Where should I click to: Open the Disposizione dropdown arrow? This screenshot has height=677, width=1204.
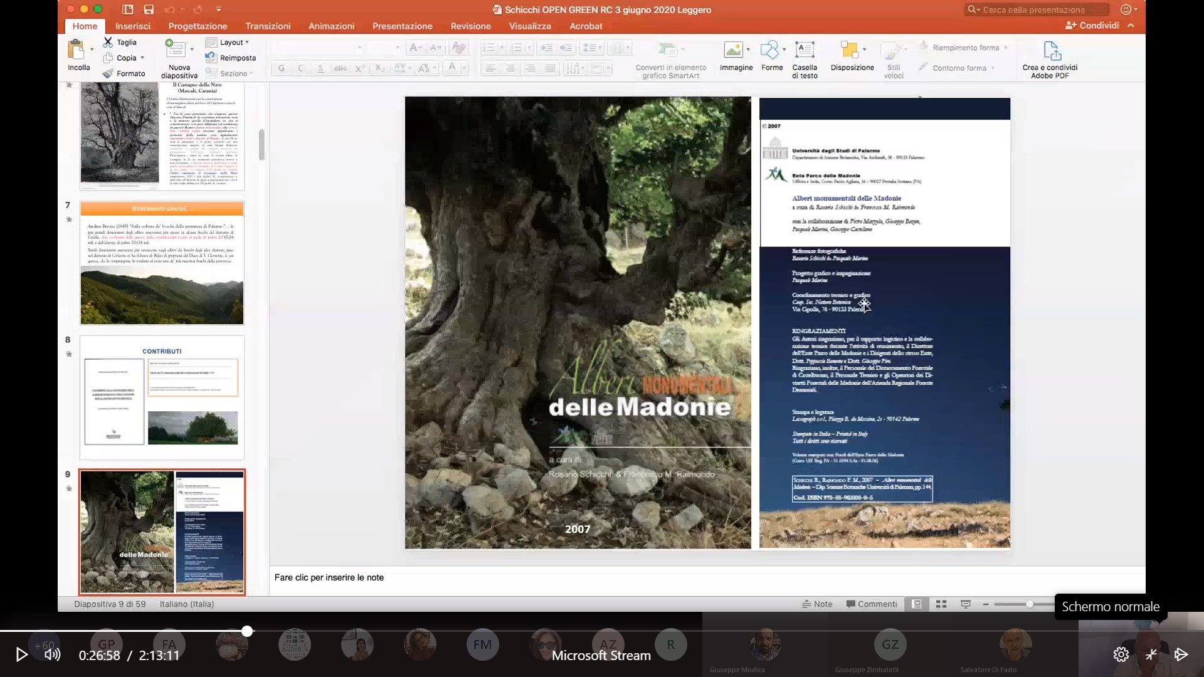click(x=865, y=50)
